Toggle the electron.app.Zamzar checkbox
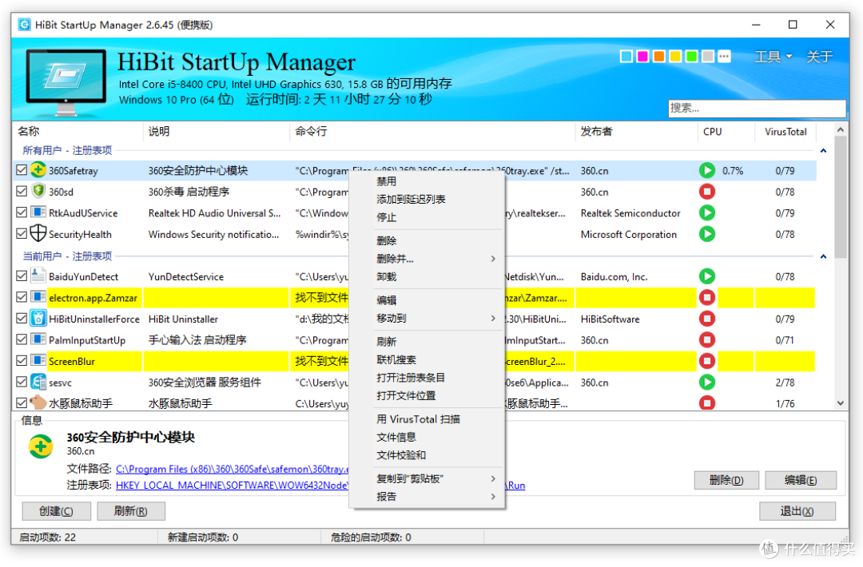 (22, 297)
